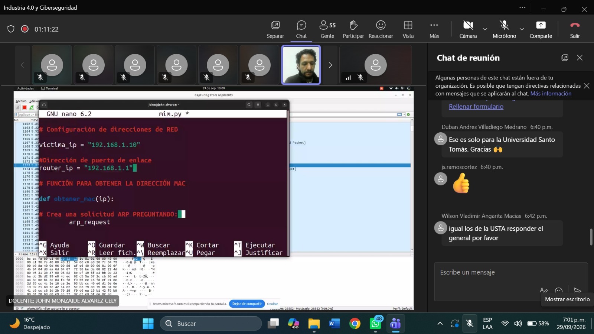Open the Reaccionar emoji reactions

381,29
